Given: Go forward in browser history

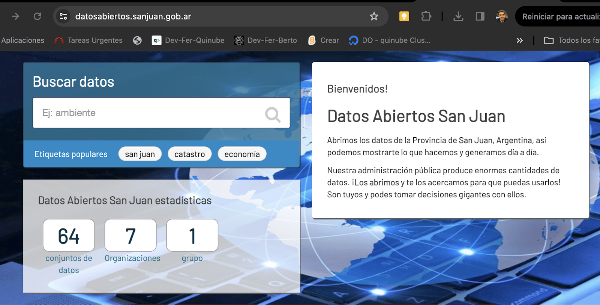Looking at the screenshot, I should [x=15, y=16].
